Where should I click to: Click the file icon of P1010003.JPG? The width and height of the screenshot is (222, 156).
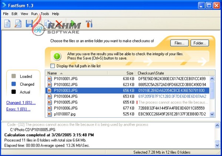[x=50, y=90]
